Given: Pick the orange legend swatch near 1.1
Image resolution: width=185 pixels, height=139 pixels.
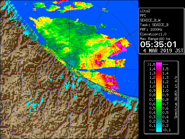Looking at the screenshot, I should coord(159,82).
